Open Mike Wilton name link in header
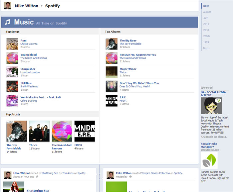The width and height of the screenshot is (233, 192). (26, 6)
